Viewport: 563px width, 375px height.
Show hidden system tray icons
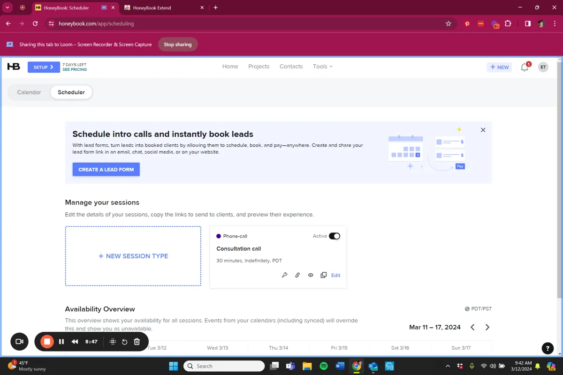(448, 366)
